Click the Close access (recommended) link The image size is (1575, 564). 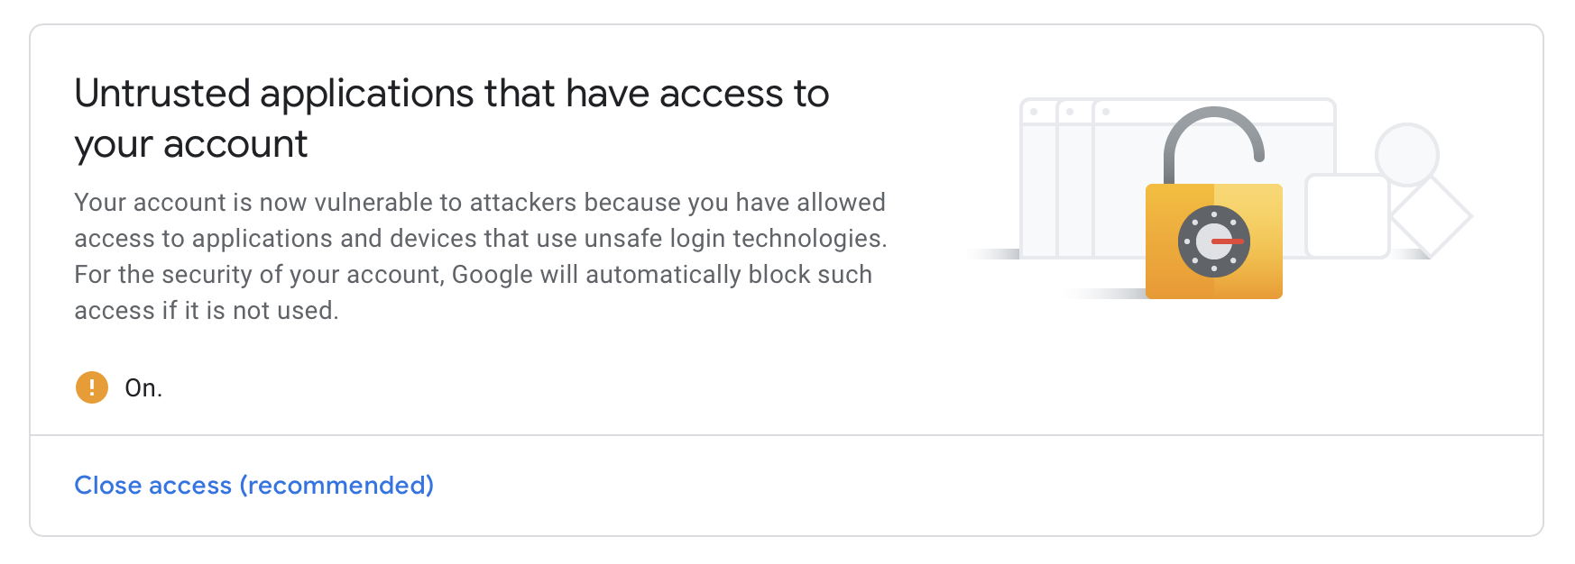pos(253,486)
